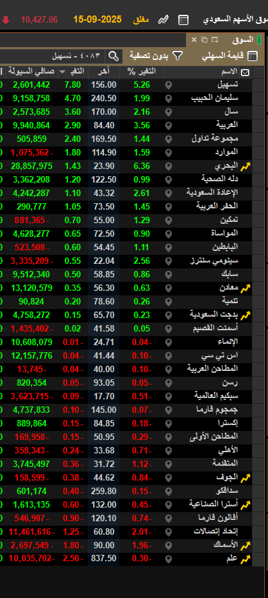
Task: Close the السوق panel tab
Action: point(194,39)
